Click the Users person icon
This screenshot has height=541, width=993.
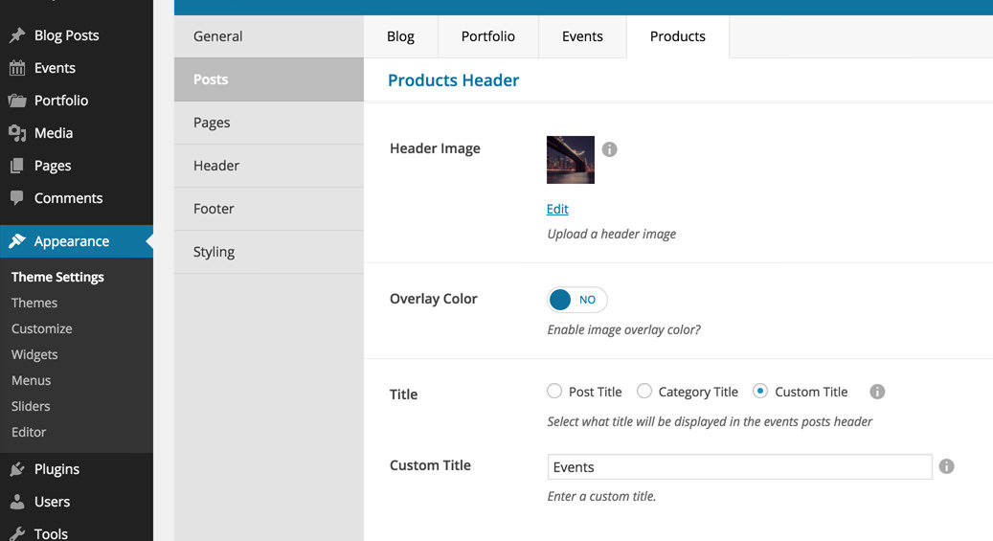[x=17, y=502]
